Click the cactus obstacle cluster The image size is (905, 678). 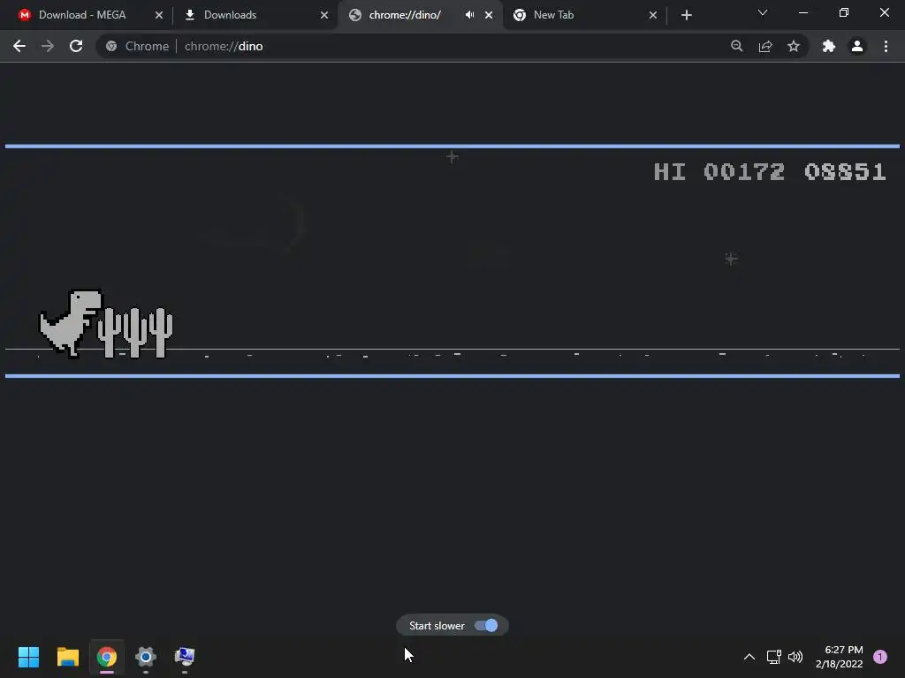click(x=135, y=333)
